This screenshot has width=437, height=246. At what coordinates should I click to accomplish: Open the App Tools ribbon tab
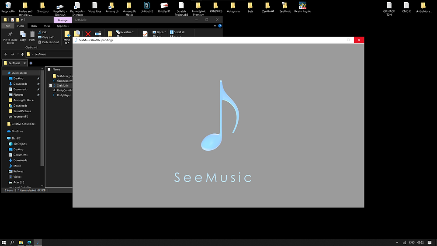coord(62,26)
